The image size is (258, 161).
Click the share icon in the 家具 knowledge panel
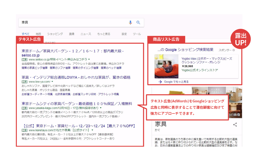[x=235, y=124]
